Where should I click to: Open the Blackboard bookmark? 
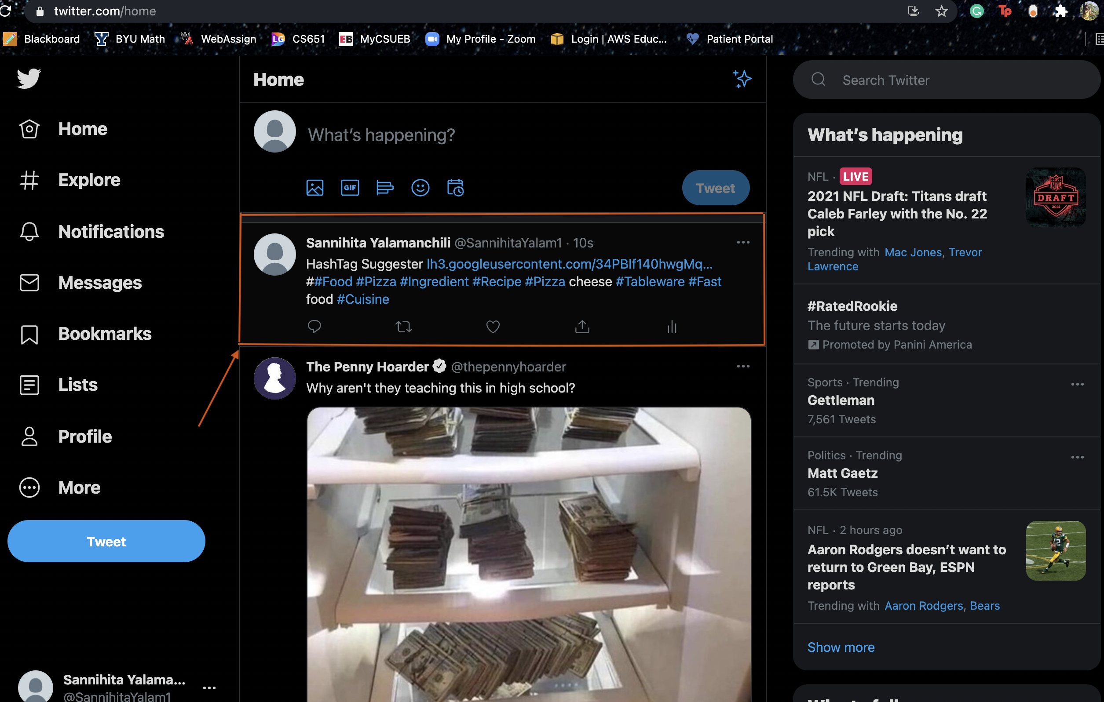42,39
